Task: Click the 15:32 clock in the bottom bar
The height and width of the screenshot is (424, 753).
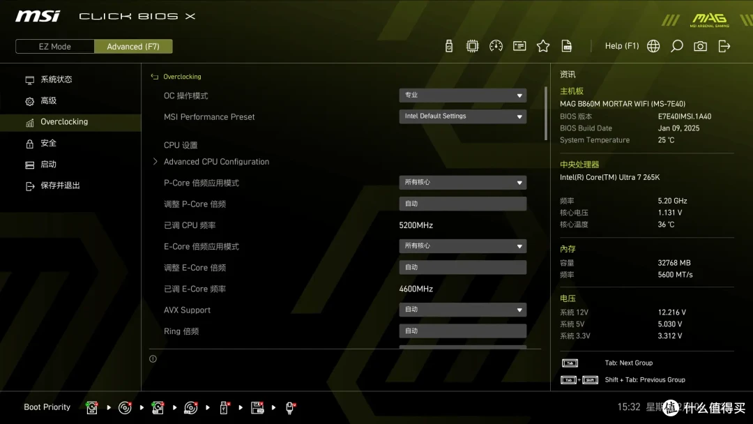Action: [629, 407]
